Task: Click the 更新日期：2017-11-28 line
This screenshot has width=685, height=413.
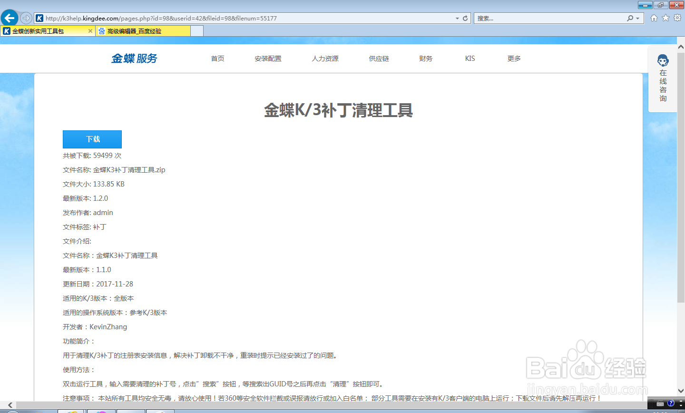Action: 98,284
